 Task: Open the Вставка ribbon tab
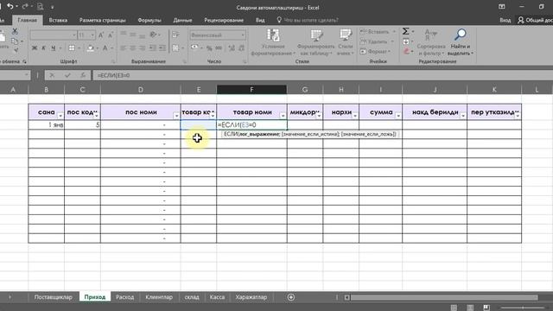tap(58, 20)
